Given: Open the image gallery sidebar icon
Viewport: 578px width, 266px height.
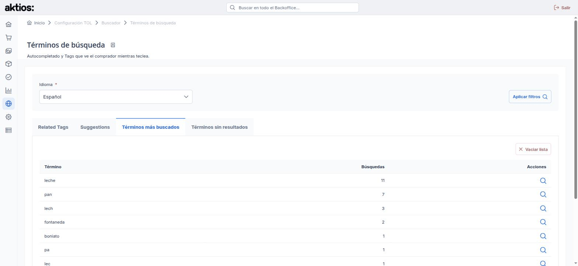Looking at the screenshot, I should coord(8,51).
